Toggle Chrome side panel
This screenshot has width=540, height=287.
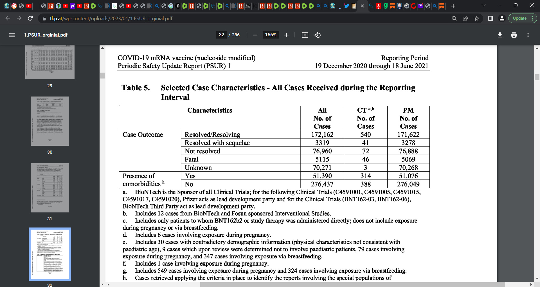[490, 18]
